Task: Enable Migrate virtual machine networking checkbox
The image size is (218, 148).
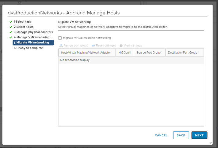Action: pyautogui.click(x=60, y=38)
